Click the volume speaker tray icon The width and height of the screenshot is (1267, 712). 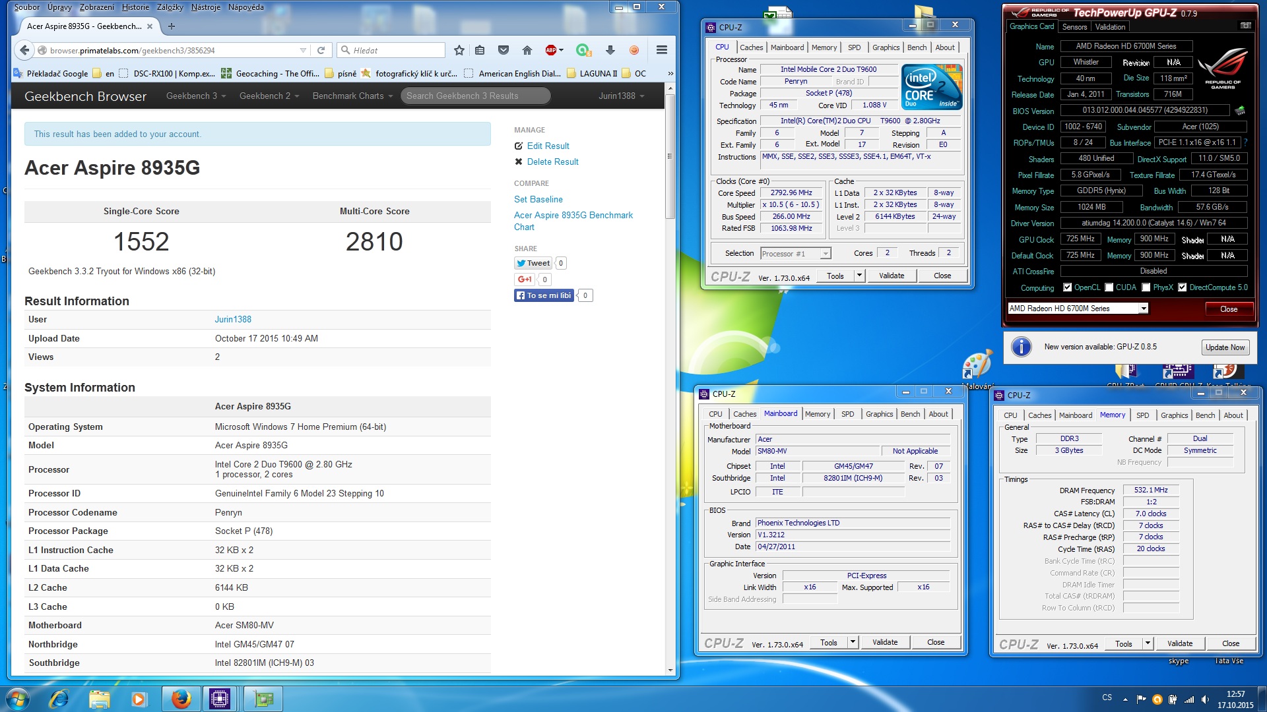point(1205,699)
